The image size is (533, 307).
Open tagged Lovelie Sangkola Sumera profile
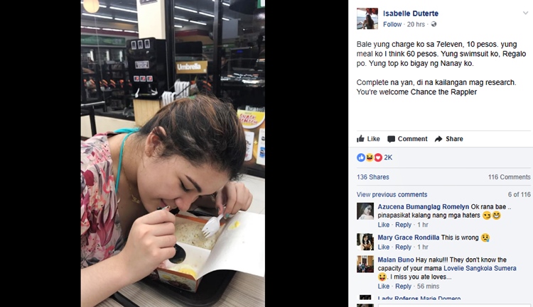(x=480, y=268)
